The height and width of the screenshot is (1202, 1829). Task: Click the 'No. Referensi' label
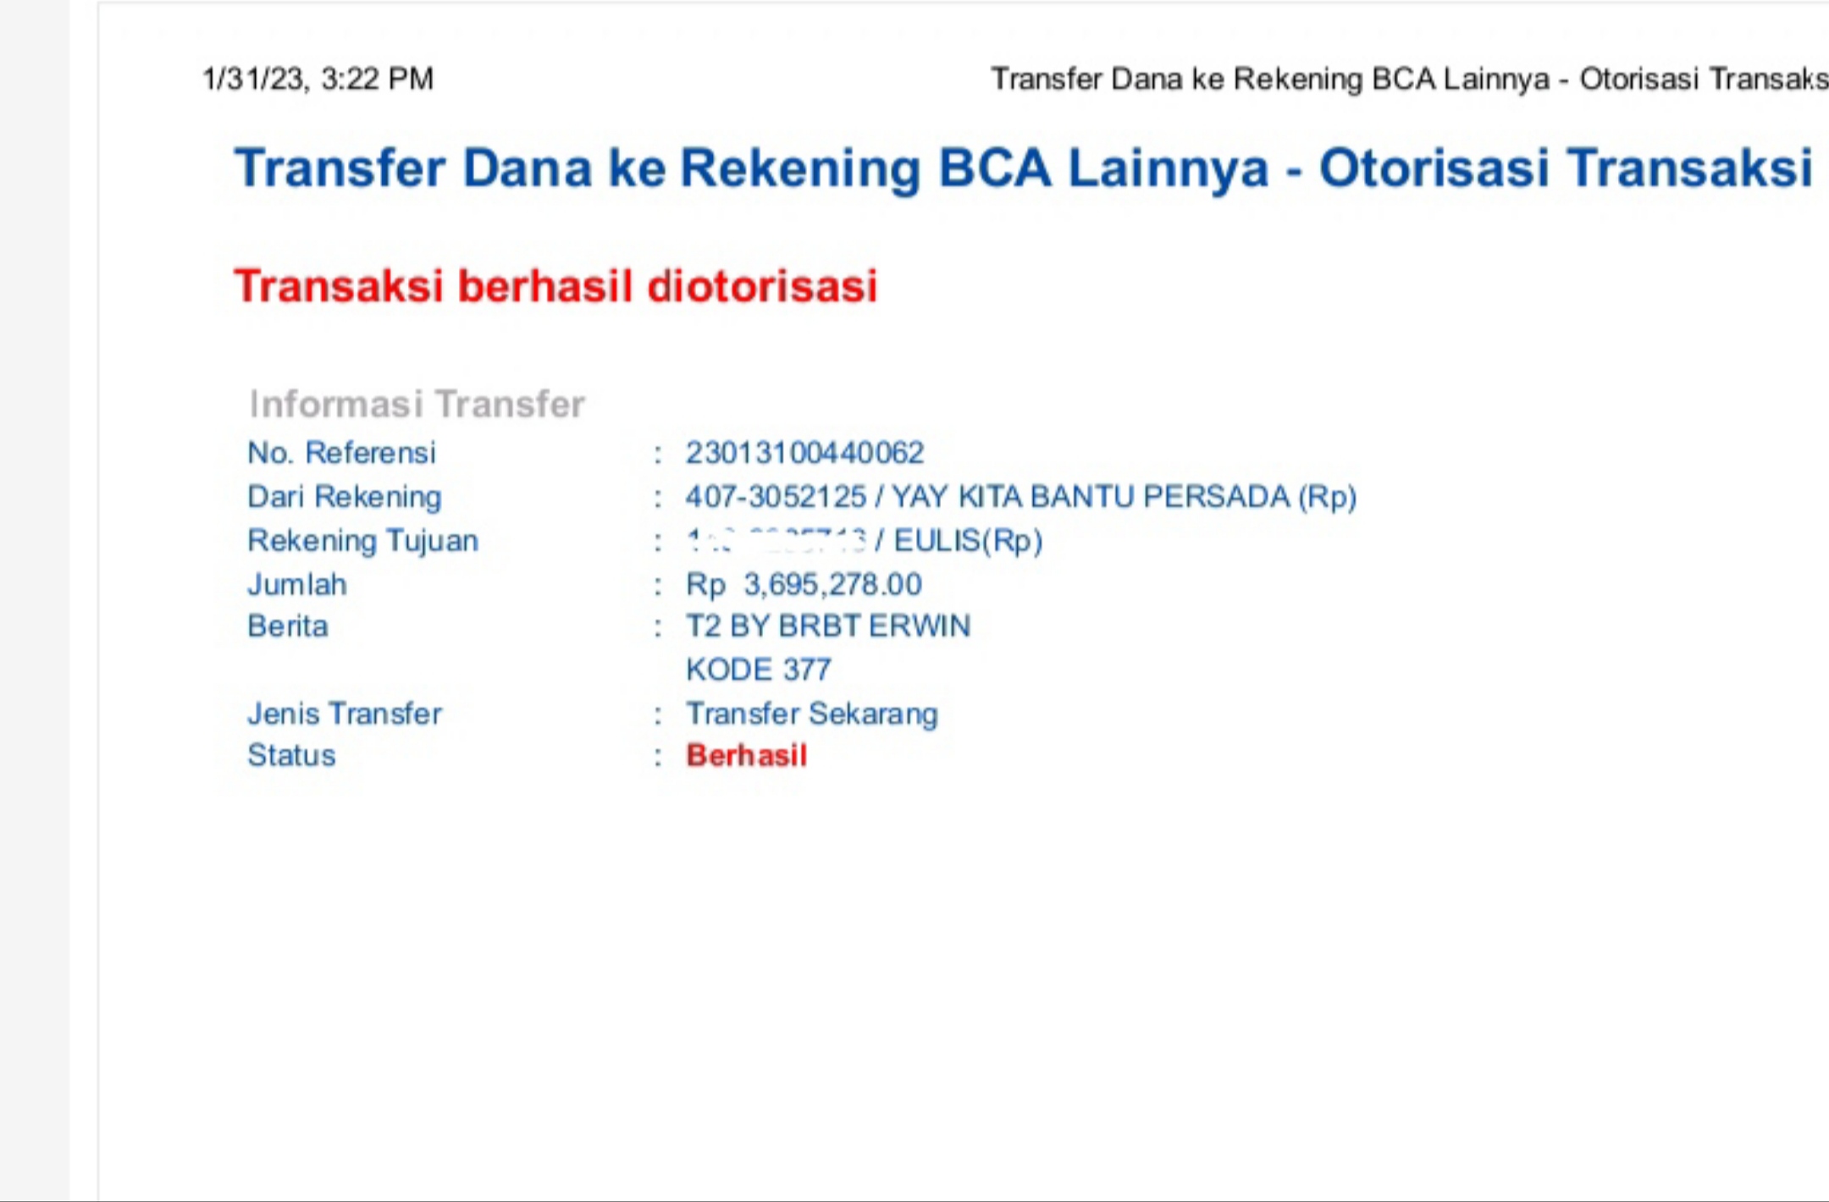click(x=341, y=453)
